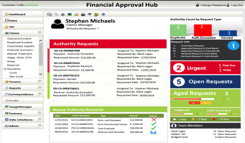Image resolution: width=245 pixels, height=143 pixels.
Task: Click the Log Out person icon
Action: click(228, 5)
